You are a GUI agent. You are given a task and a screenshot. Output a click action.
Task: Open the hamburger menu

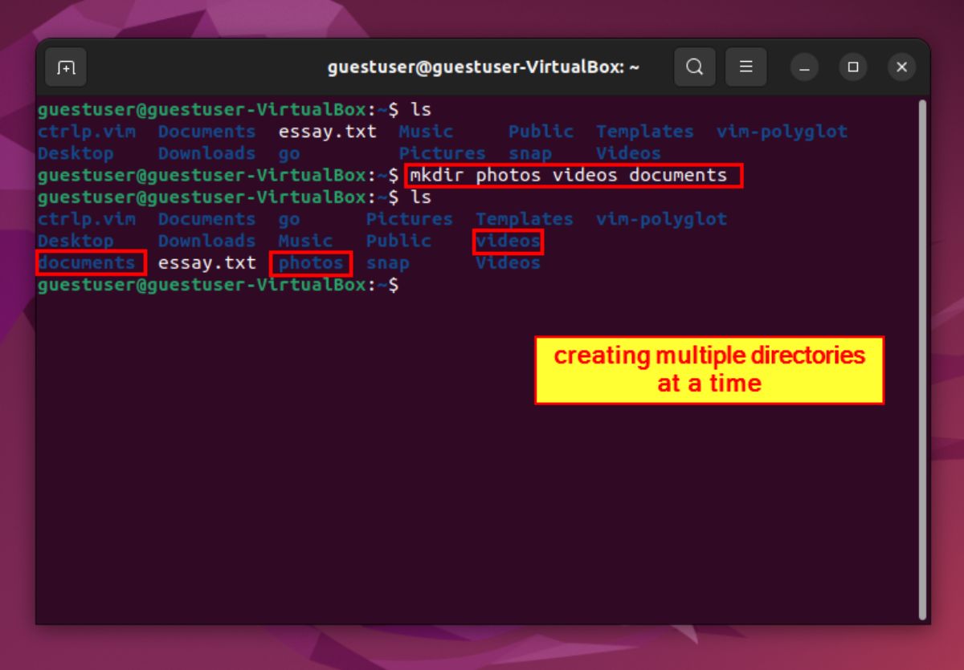[745, 67]
